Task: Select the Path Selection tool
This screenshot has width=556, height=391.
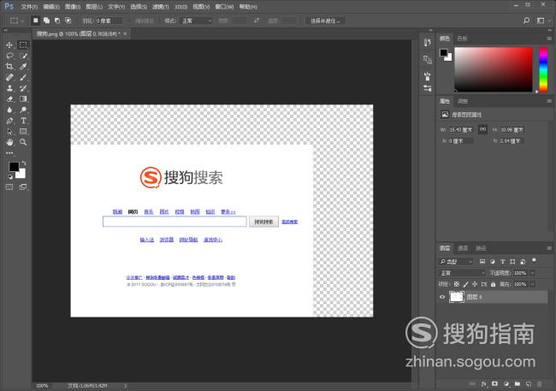Action: coord(9,132)
